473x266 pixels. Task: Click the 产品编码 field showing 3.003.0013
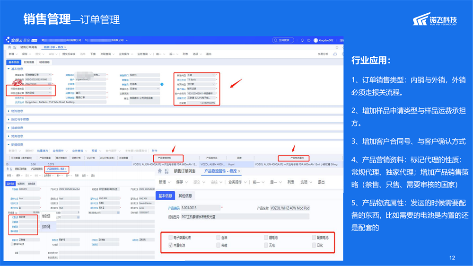point(200,208)
